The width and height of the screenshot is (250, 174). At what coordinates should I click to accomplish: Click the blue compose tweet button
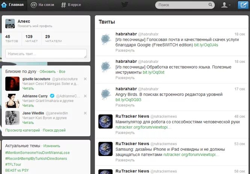tap(243, 5)
